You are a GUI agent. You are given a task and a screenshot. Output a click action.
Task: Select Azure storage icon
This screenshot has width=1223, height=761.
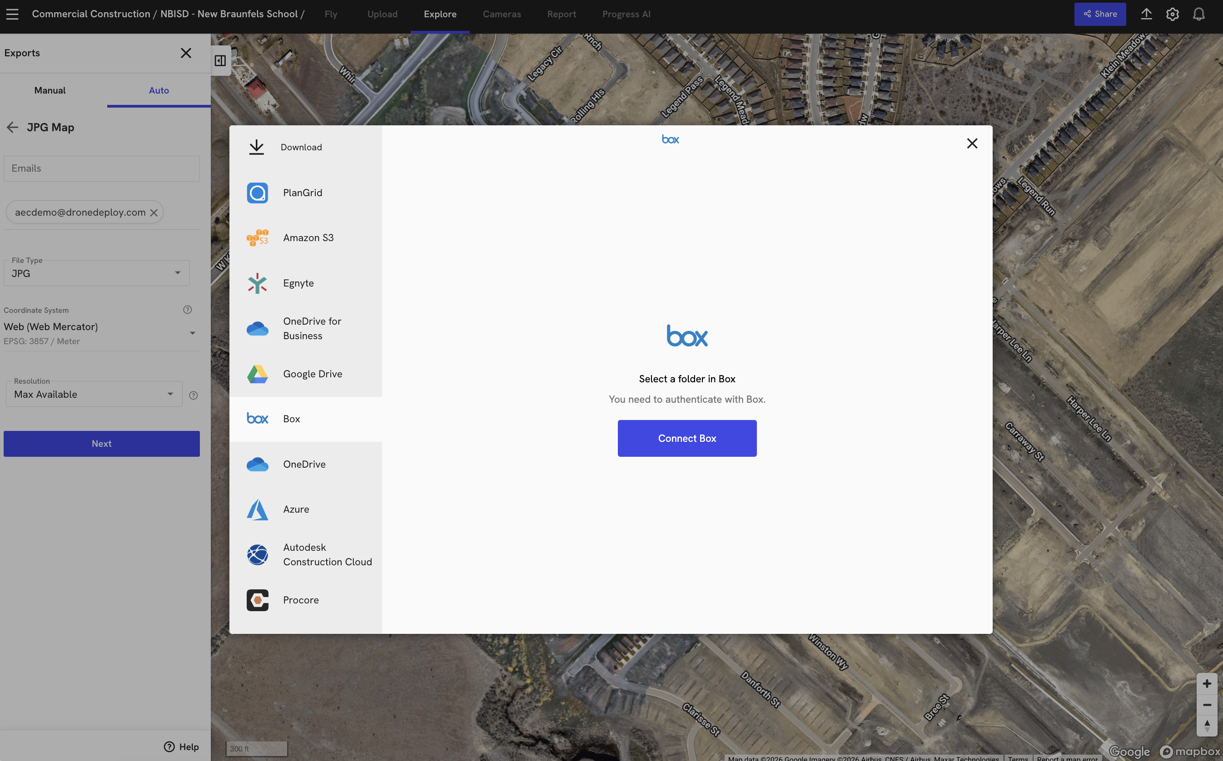257,509
